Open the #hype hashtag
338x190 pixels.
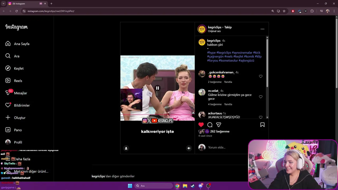pos(212,53)
